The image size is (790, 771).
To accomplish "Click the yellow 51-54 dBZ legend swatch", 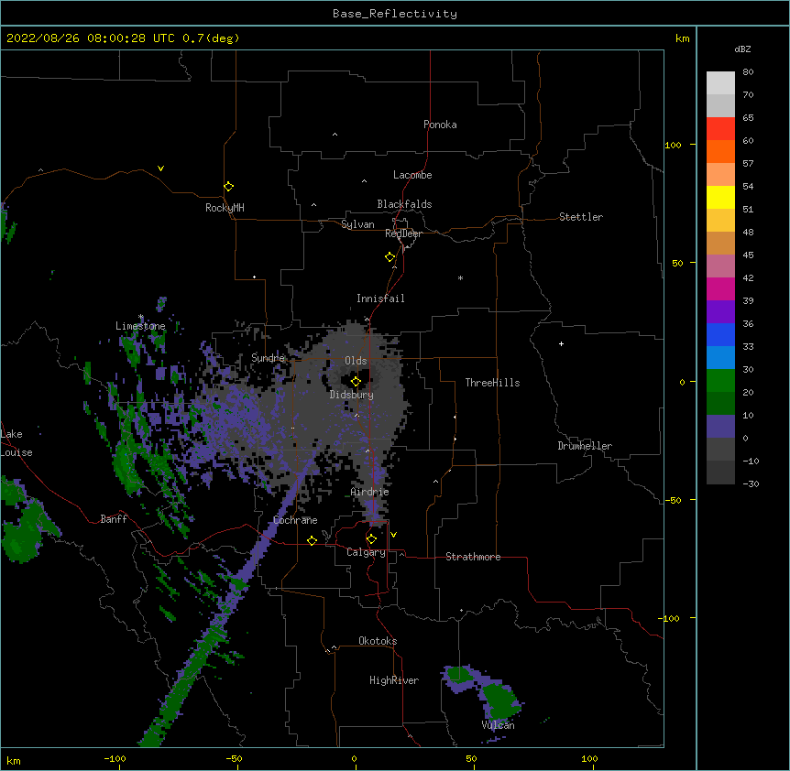I will pos(720,197).
